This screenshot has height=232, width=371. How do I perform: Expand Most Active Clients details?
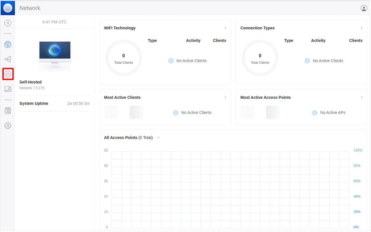click(226, 97)
